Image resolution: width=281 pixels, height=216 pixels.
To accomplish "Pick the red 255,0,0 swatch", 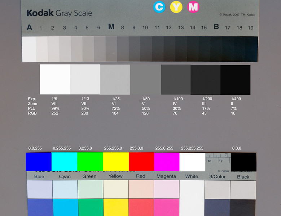I will [141, 162].
